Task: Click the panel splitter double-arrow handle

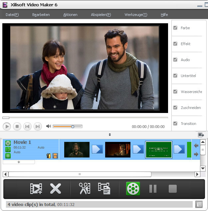Action: [110, 135]
